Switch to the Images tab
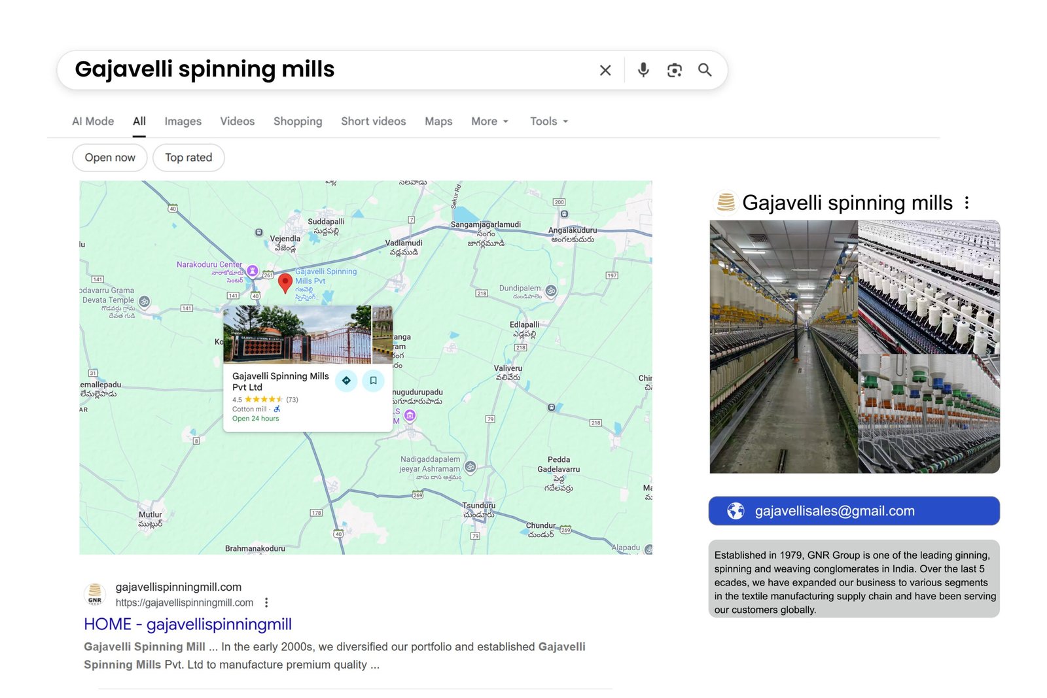 pos(183,121)
